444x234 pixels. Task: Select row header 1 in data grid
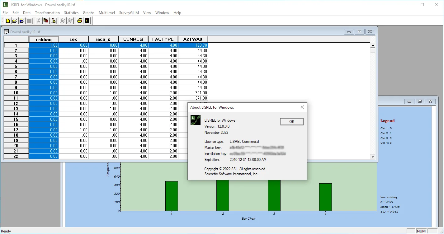[x=16, y=45]
